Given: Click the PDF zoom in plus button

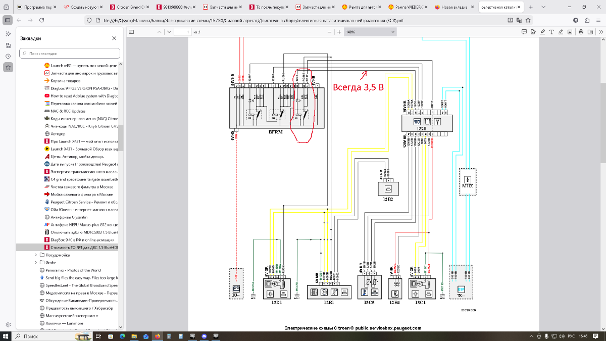Looking at the screenshot, I should click(339, 32).
